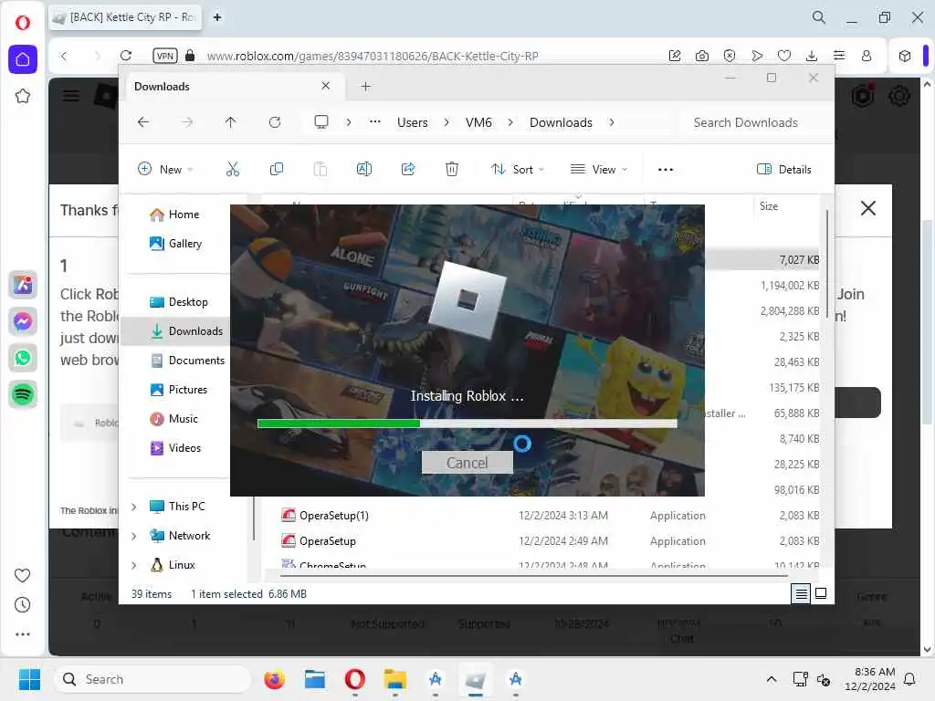
Task: Click the Opera search tabs magnifier
Action: (819, 17)
